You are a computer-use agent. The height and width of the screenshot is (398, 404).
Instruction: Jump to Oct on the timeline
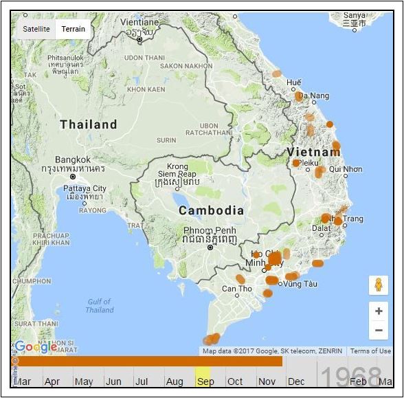pyautogui.click(x=235, y=382)
